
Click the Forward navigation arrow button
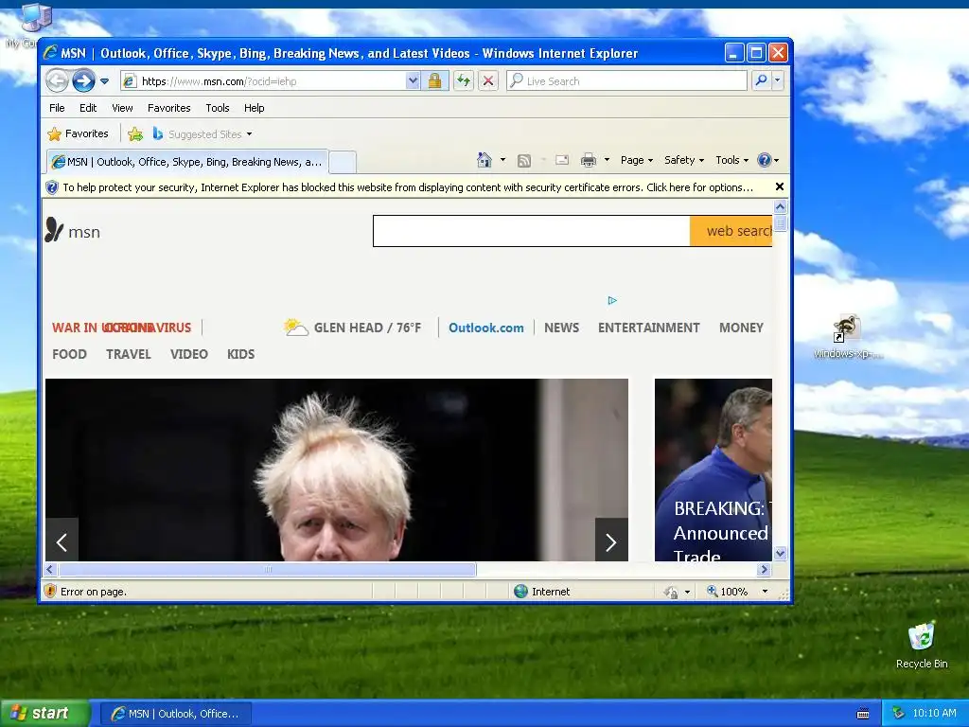[83, 80]
